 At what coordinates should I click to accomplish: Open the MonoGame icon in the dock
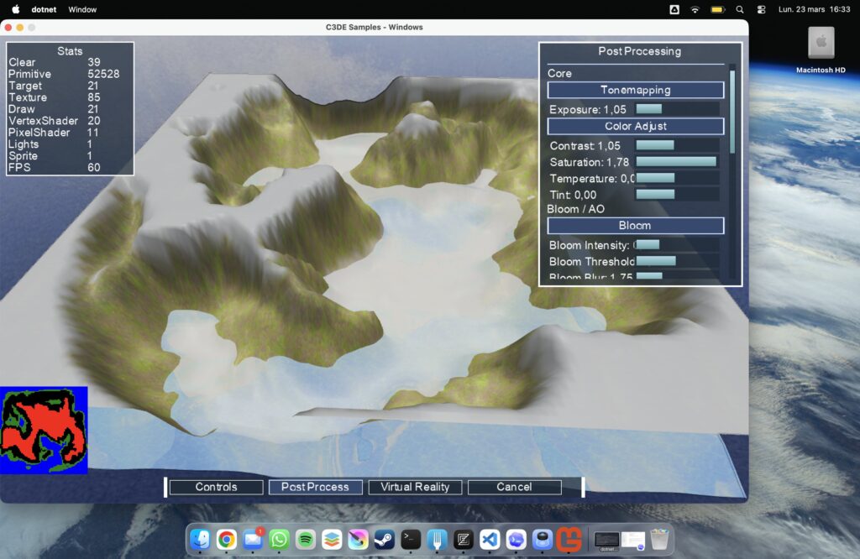click(569, 540)
